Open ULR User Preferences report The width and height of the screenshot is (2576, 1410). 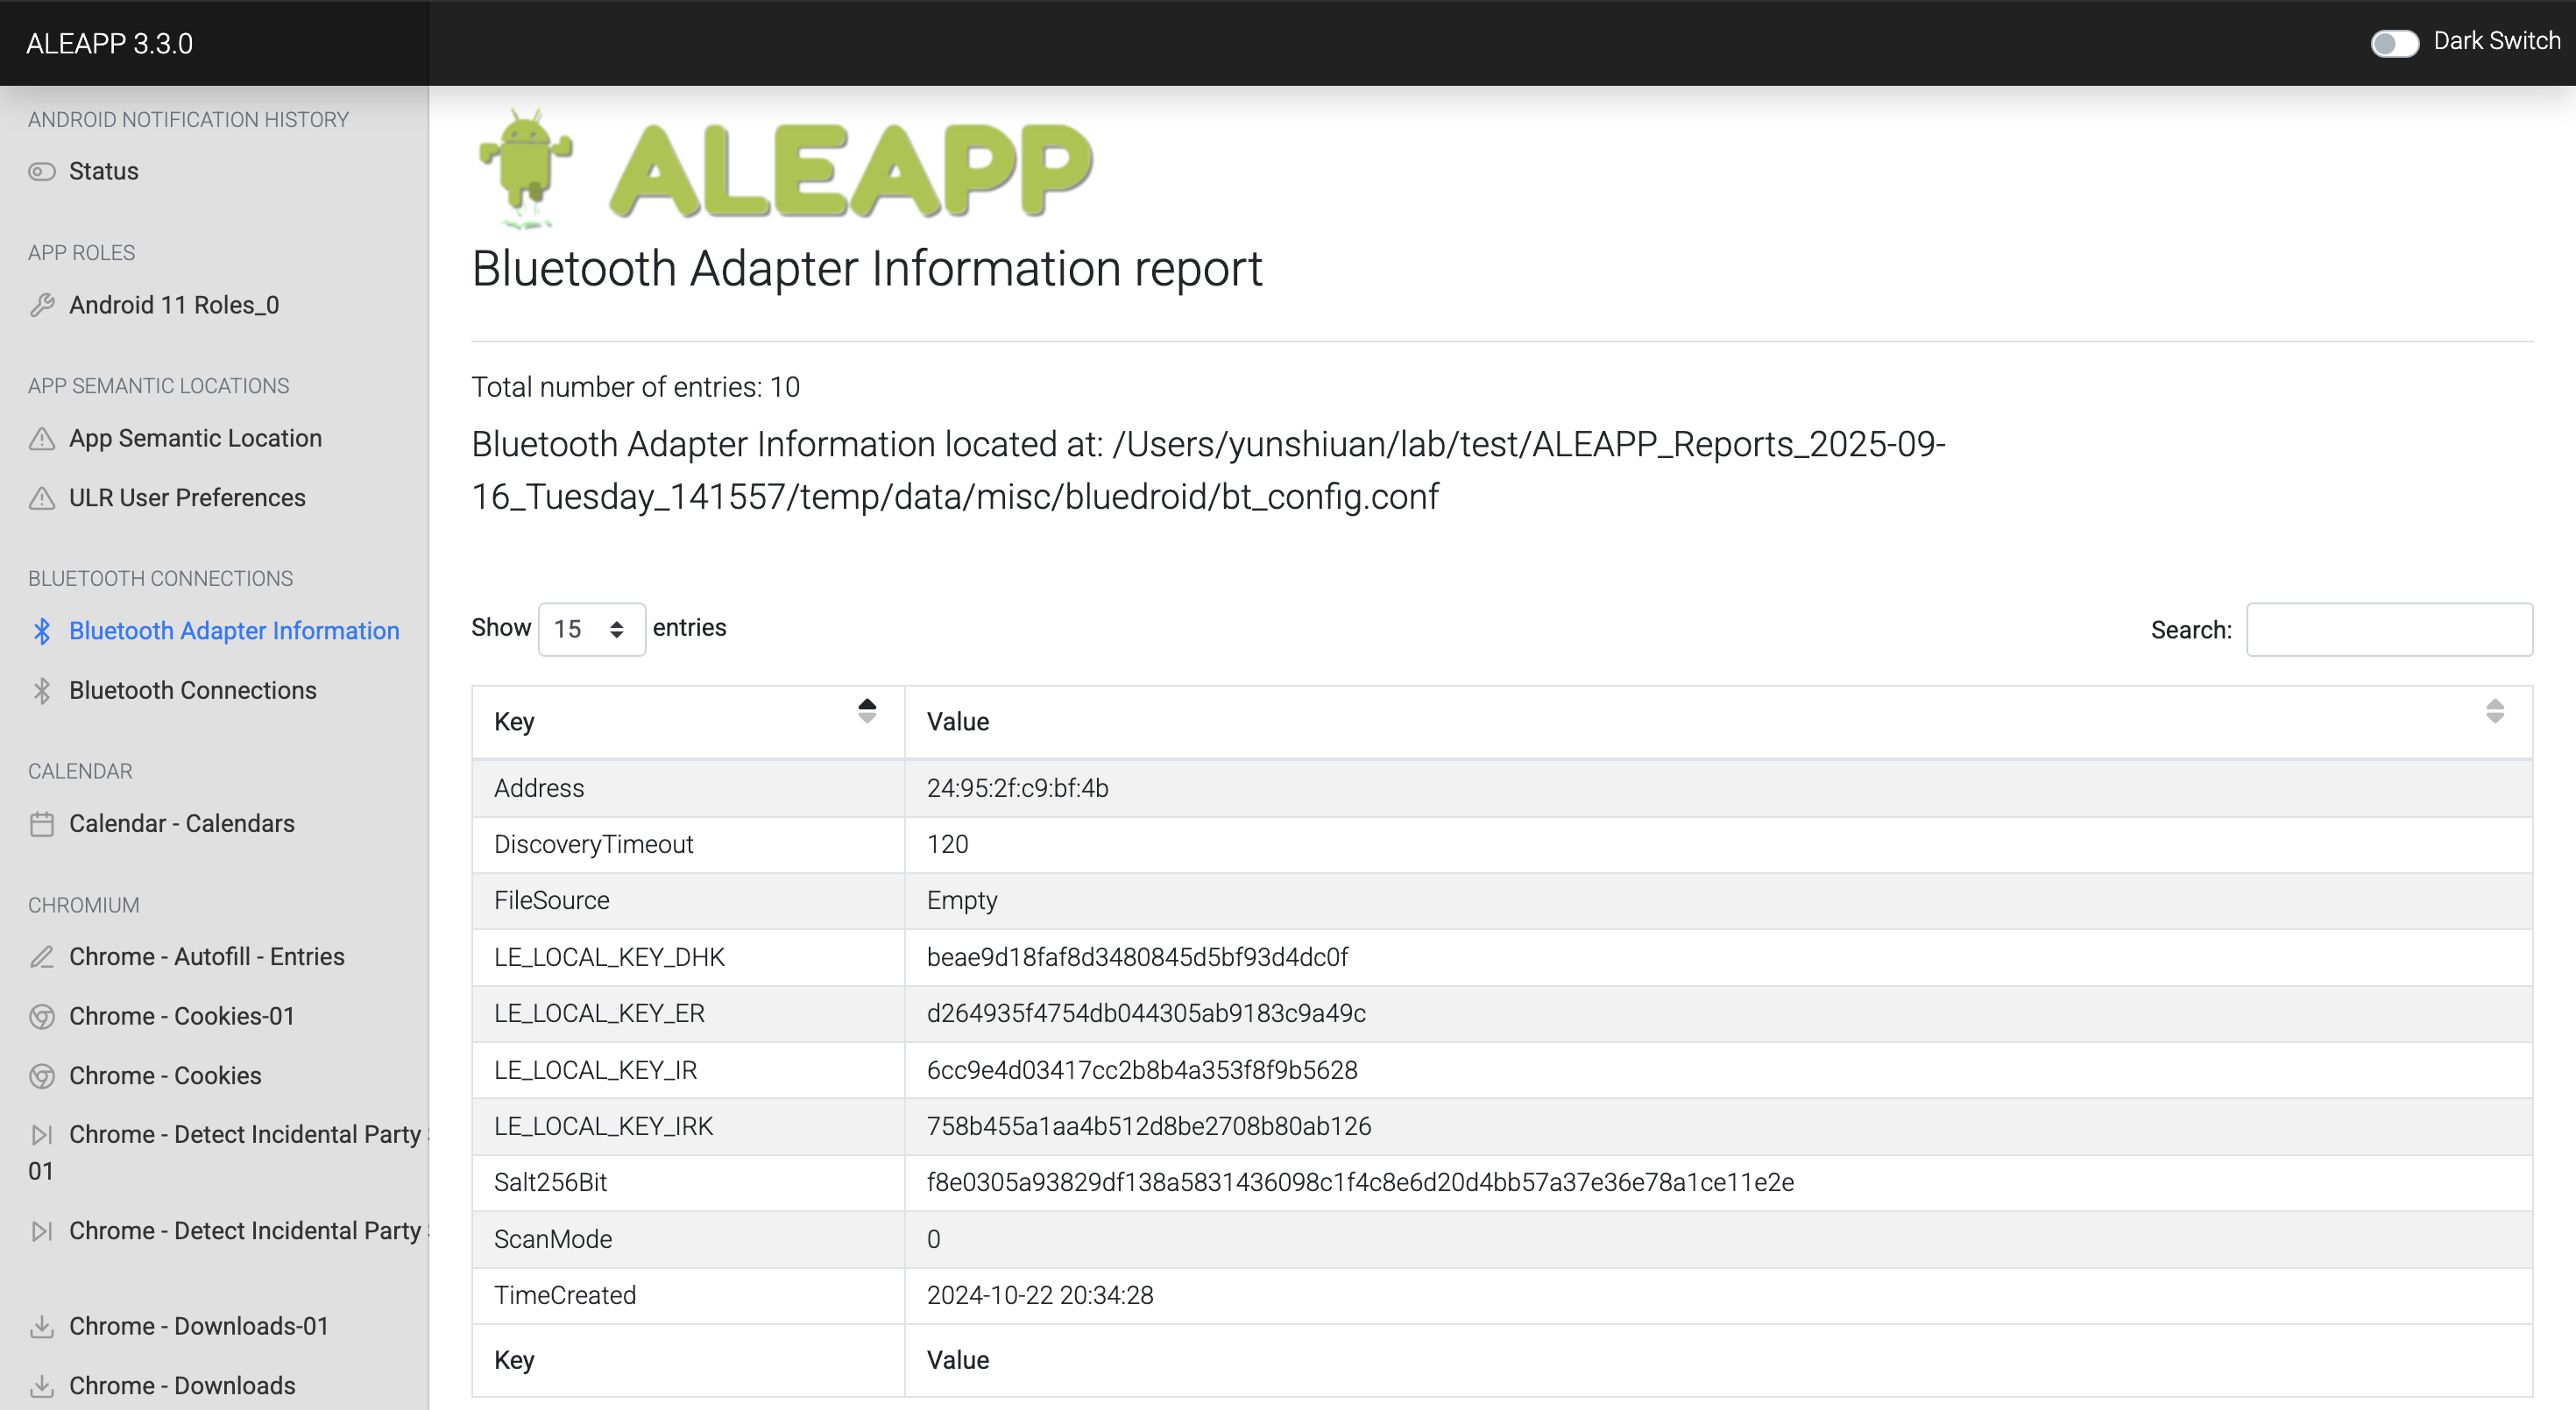point(187,497)
